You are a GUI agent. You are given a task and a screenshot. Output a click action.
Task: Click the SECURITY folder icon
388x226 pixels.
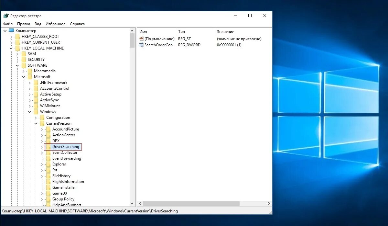tap(24, 60)
